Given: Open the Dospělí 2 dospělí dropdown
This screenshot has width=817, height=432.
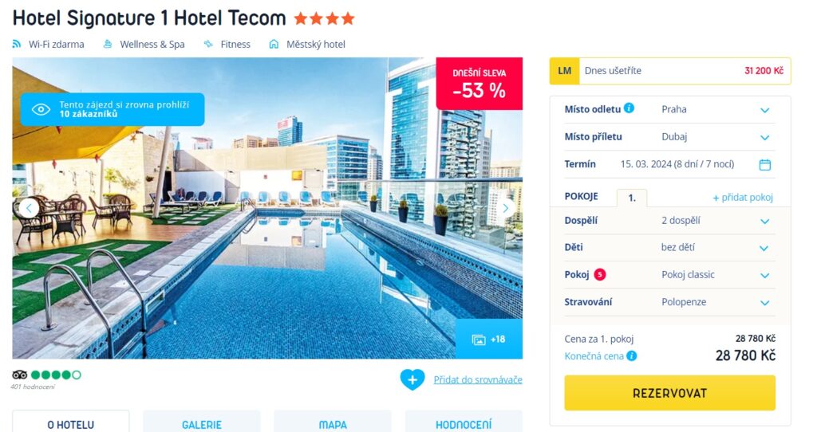Looking at the screenshot, I should pyautogui.click(x=669, y=221).
